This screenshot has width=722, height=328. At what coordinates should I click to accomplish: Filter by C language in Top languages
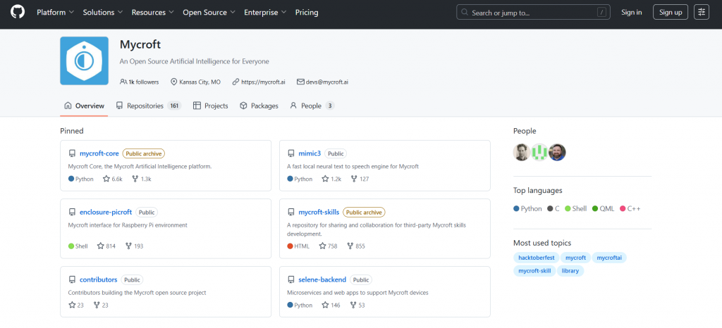[553, 208]
